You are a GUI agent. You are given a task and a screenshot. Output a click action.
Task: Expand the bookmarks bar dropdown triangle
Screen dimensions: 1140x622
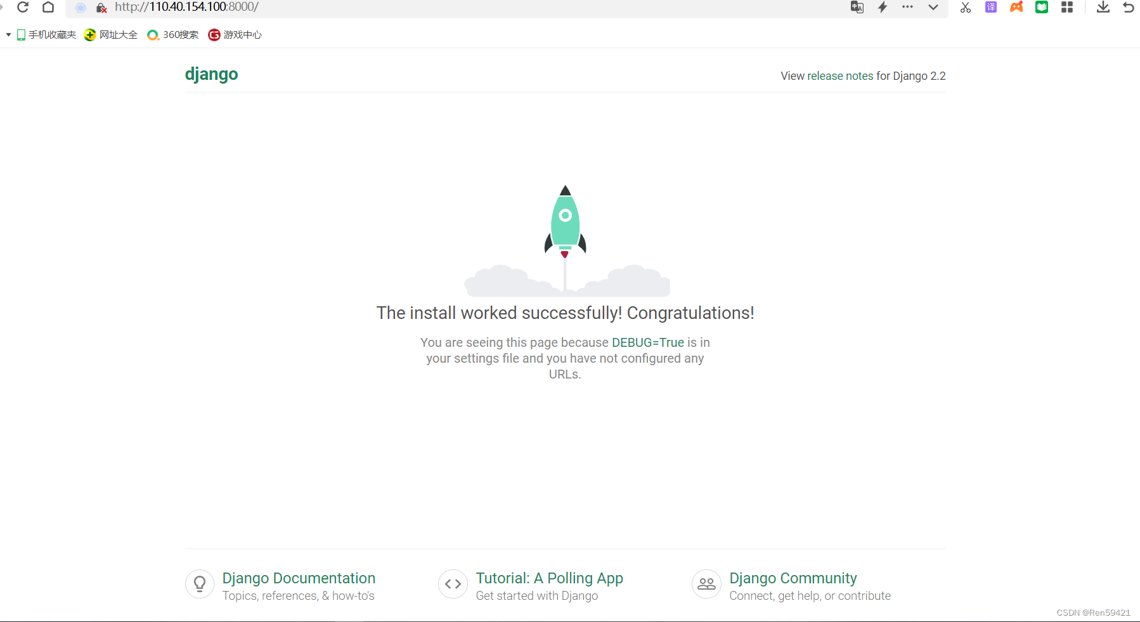pyautogui.click(x=8, y=35)
